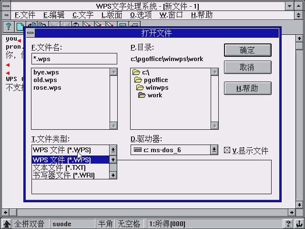
Task: Click the main vertical scrollbar thumb
Action: coord(299,46)
